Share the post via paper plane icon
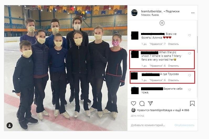 (x=150, y=103)
